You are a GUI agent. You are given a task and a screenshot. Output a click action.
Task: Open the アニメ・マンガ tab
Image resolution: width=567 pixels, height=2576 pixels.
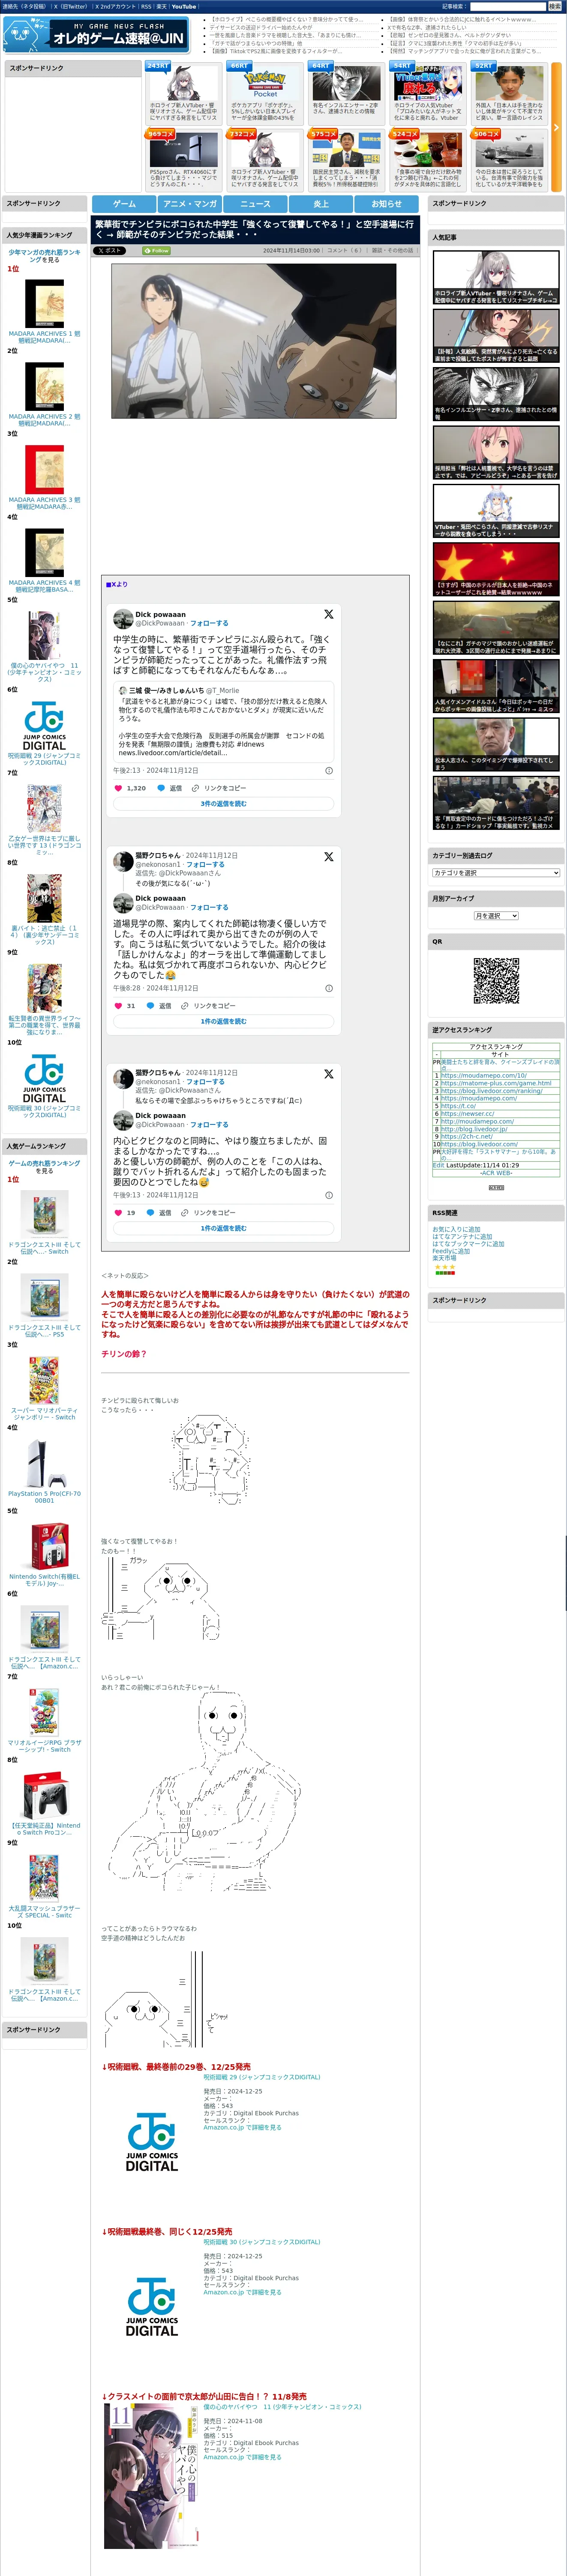190,204
